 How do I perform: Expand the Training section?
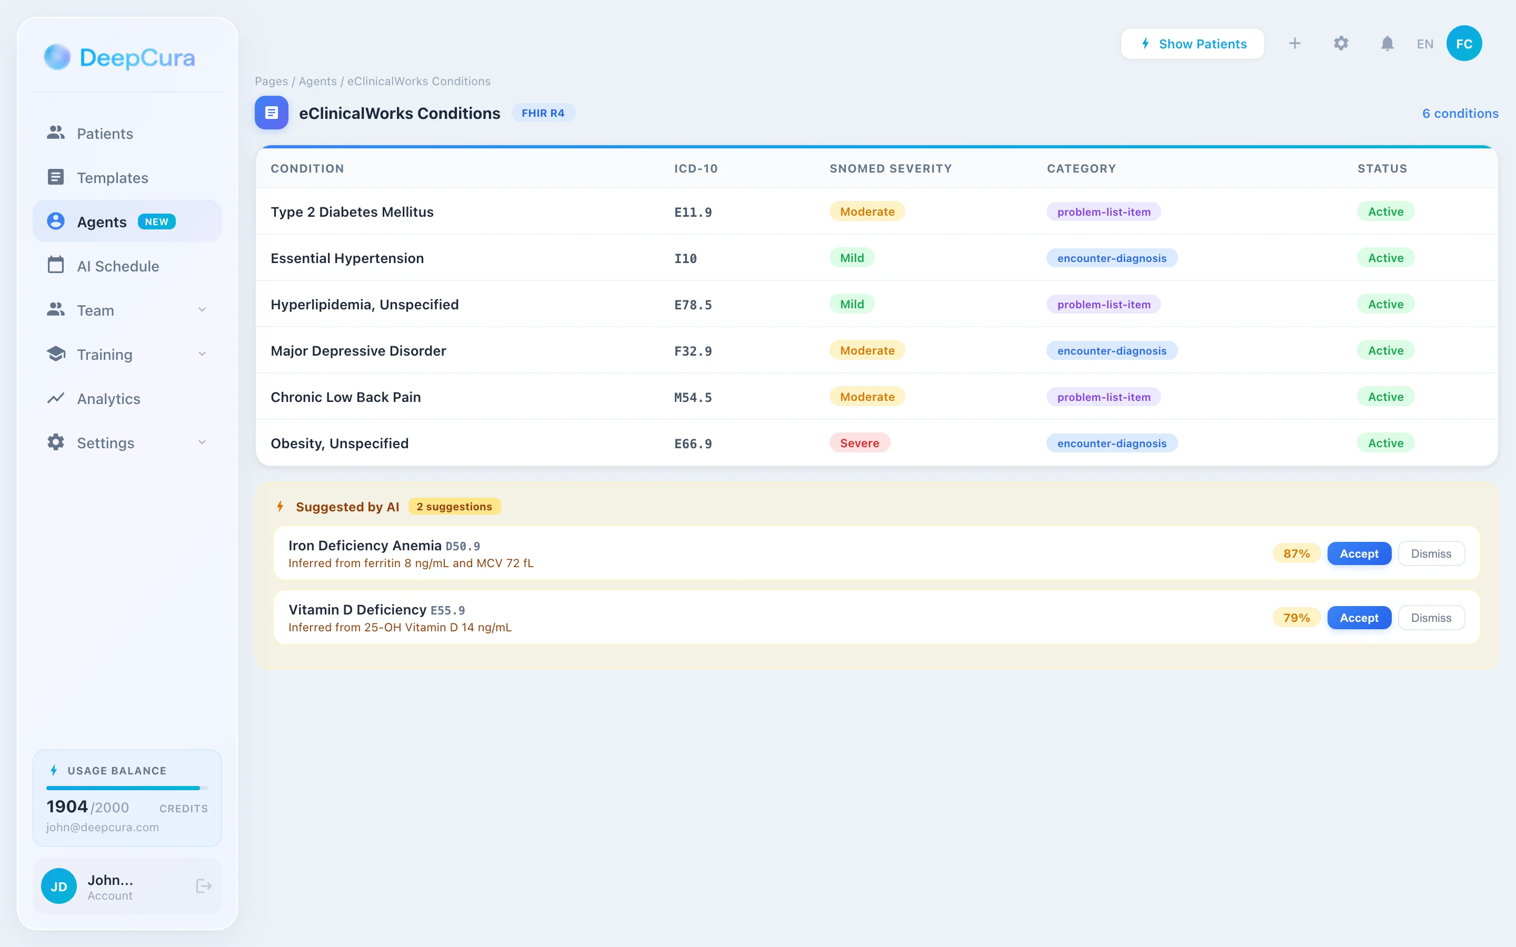[202, 354]
